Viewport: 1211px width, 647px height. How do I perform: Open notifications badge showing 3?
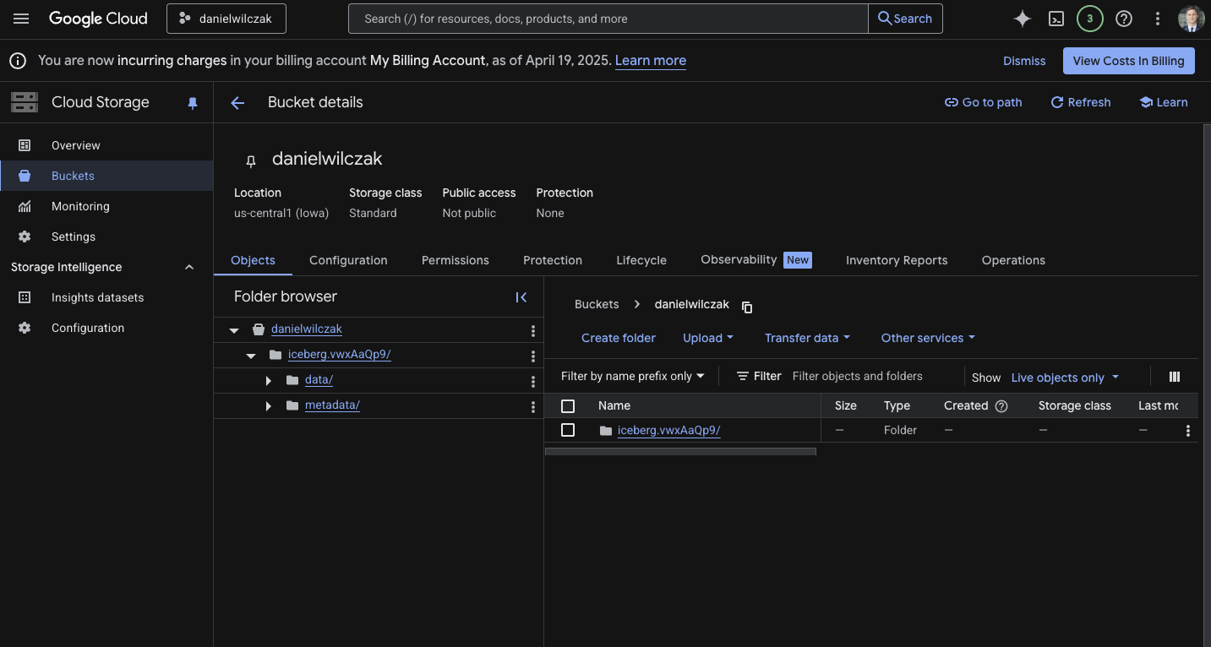(1090, 19)
